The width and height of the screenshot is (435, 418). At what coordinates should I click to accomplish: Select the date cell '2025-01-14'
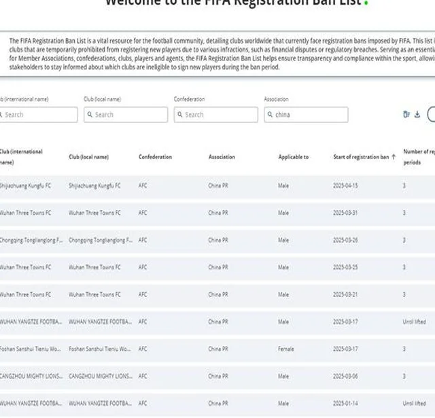tap(345, 403)
